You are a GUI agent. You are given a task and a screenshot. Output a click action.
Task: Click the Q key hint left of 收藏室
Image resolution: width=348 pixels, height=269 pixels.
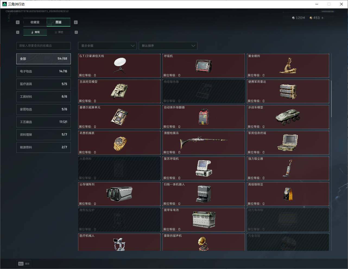(x=18, y=22)
